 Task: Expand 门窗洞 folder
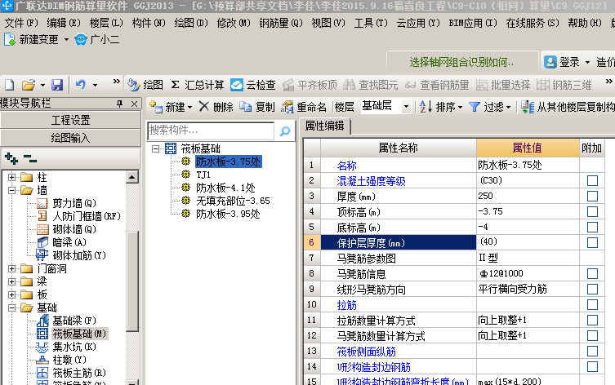point(11,268)
